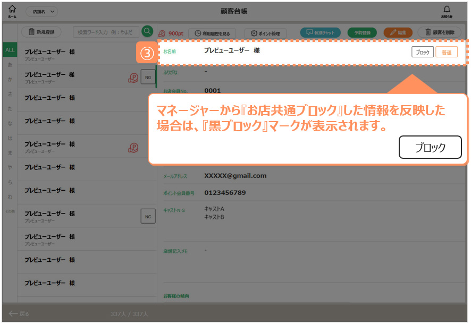
Task: Click 顧客を削除 trash button
Action: click(439, 32)
